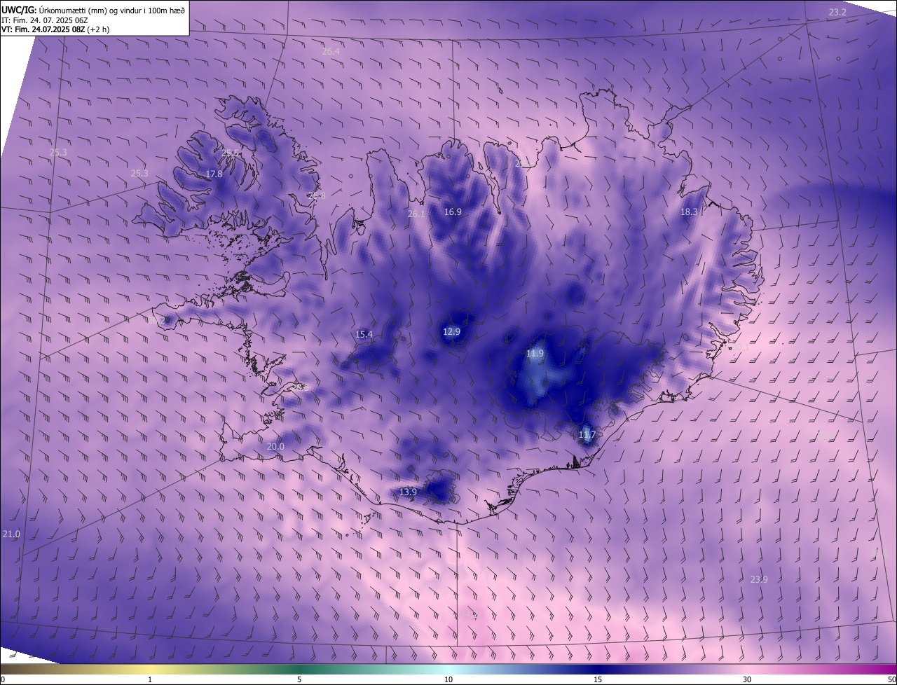This screenshot has height=685, width=897.
Task: Click the 25.8 value label
Action: pyautogui.click(x=317, y=196)
